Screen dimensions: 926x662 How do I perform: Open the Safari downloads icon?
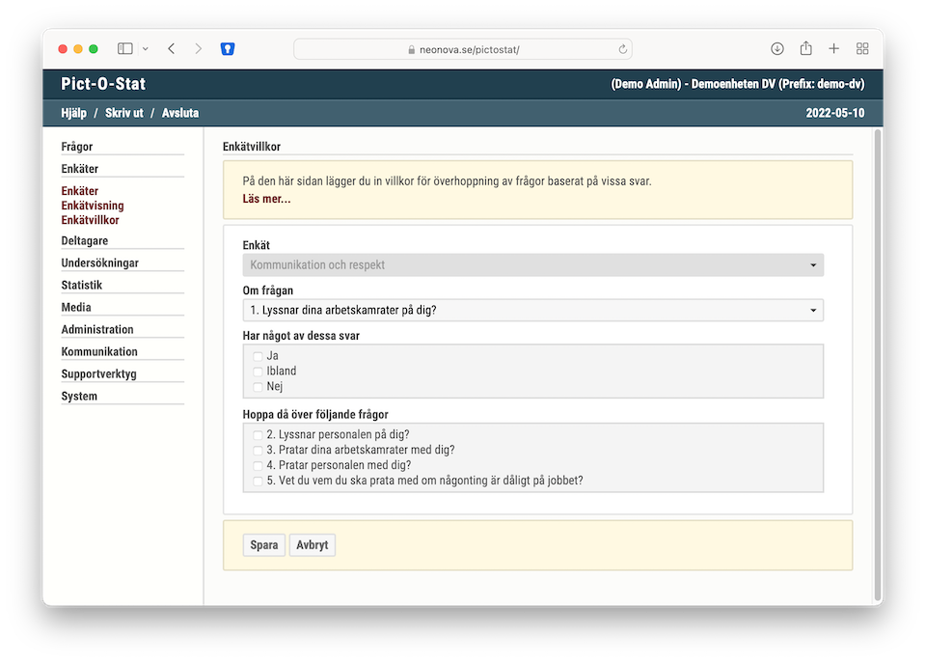pos(777,48)
